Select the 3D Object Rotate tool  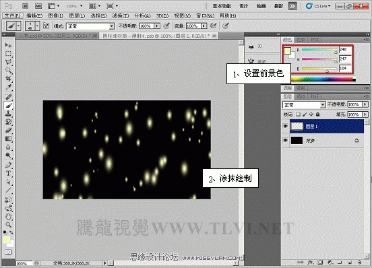(8, 200)
